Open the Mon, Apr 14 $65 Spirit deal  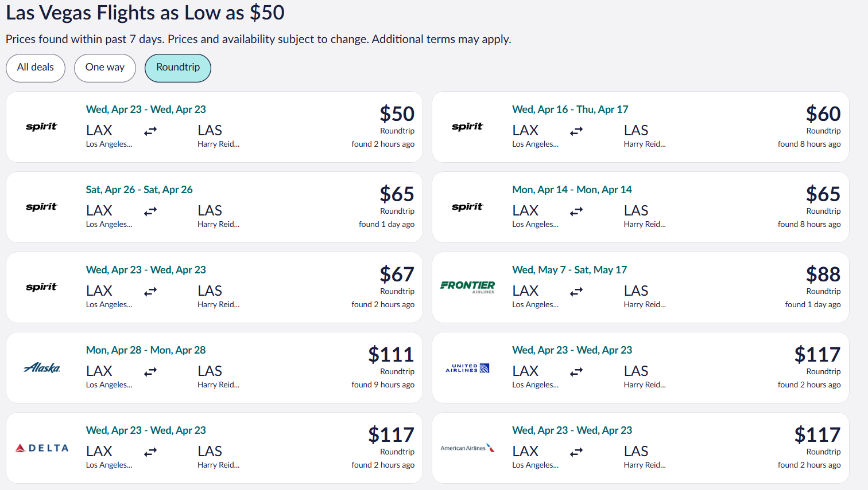pyautogui.click(x=641, y=207)
